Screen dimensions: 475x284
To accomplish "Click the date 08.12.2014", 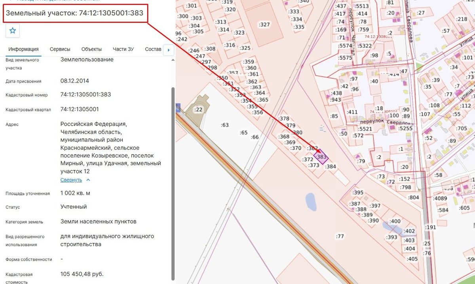I will pos(75,81).
